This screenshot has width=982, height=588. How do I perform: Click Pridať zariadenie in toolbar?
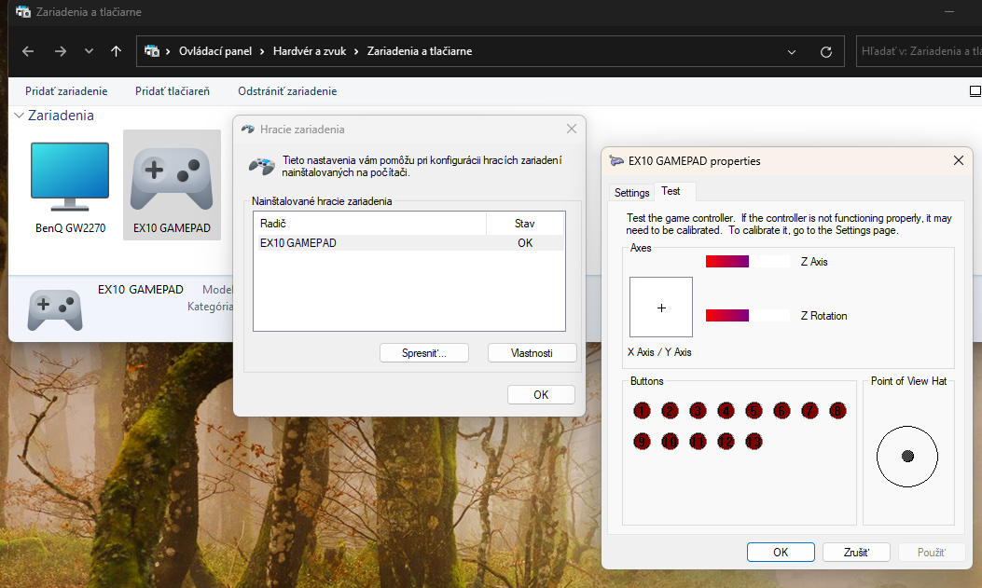point(66,91)
